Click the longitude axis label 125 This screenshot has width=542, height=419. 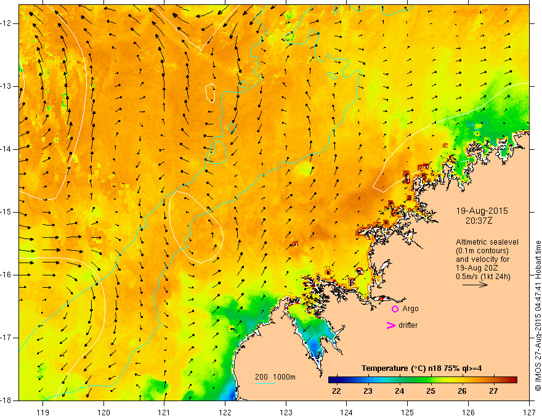coord(408,412)
